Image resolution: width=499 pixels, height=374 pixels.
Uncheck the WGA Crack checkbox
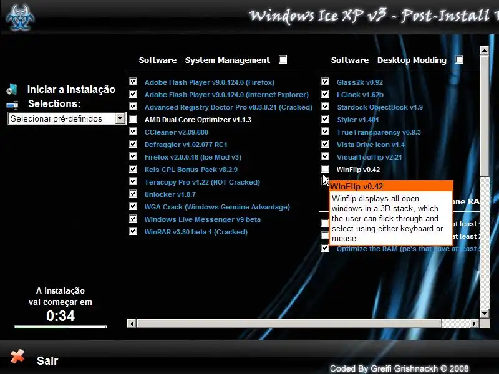133,206
